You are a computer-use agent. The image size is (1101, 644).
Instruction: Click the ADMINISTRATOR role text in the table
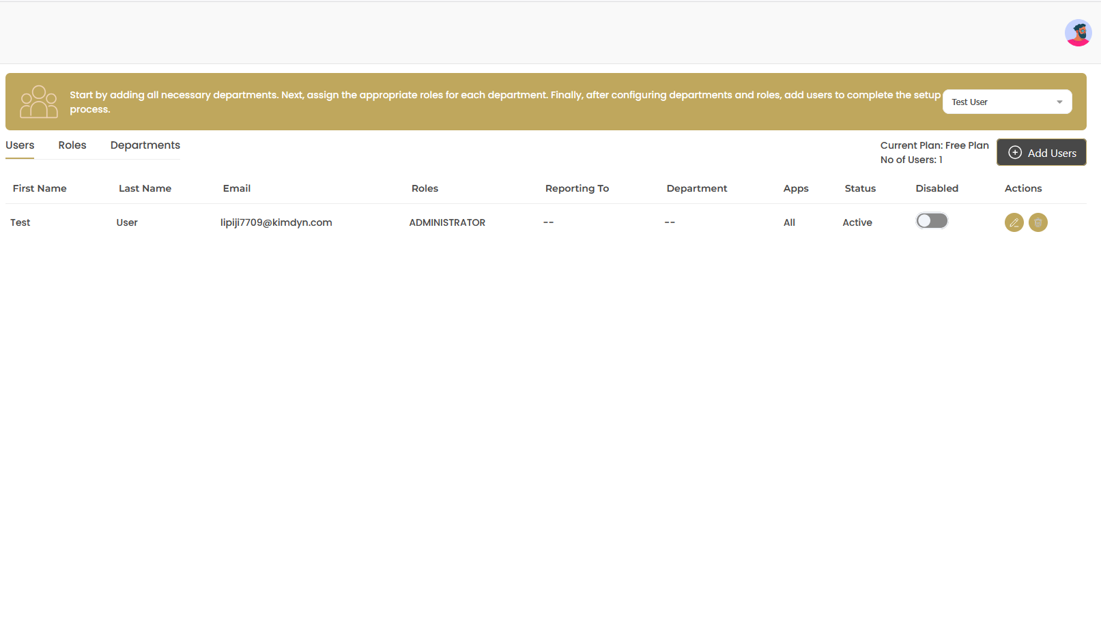[x=447, y=222]
